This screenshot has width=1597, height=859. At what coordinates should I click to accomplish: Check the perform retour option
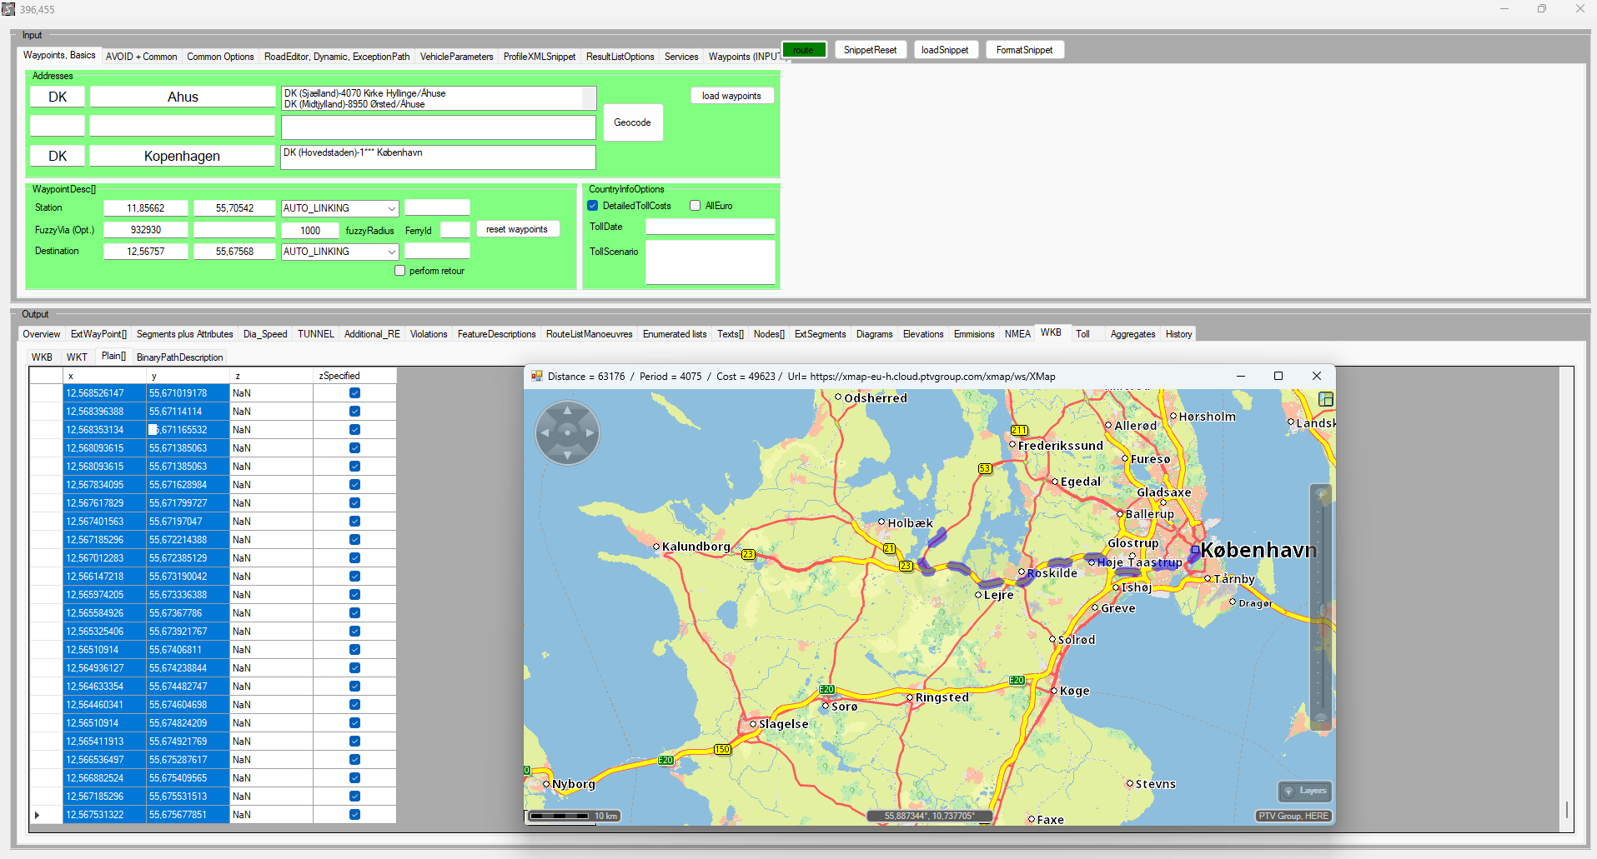(400, 271)
